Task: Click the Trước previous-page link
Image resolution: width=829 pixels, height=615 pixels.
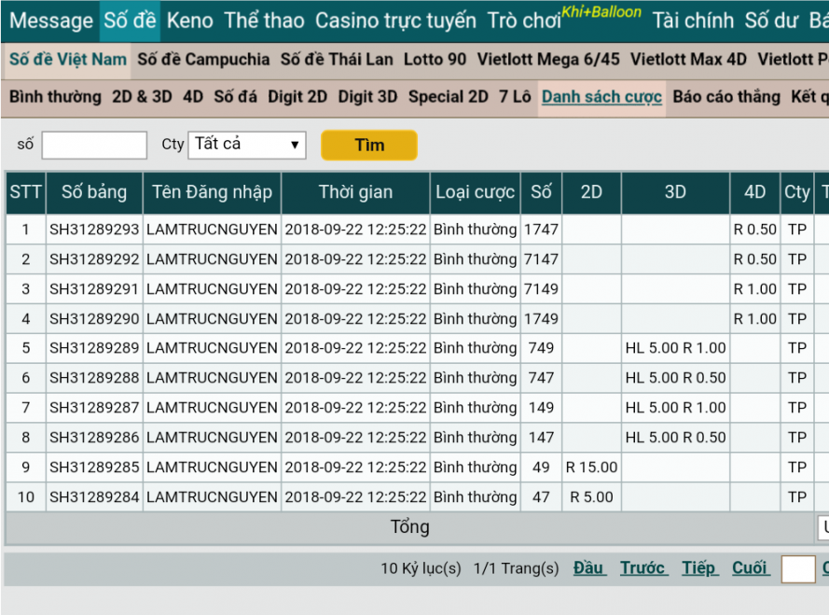Action: pos(642,568)
